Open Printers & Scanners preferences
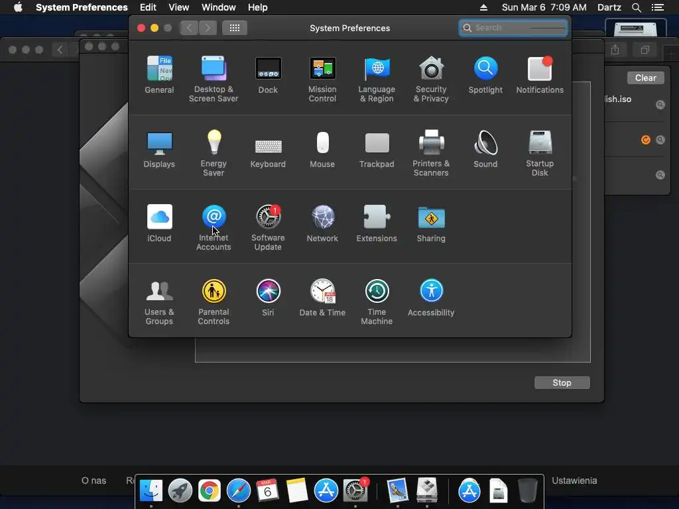 pyautogui.click(x=431, y=153)
